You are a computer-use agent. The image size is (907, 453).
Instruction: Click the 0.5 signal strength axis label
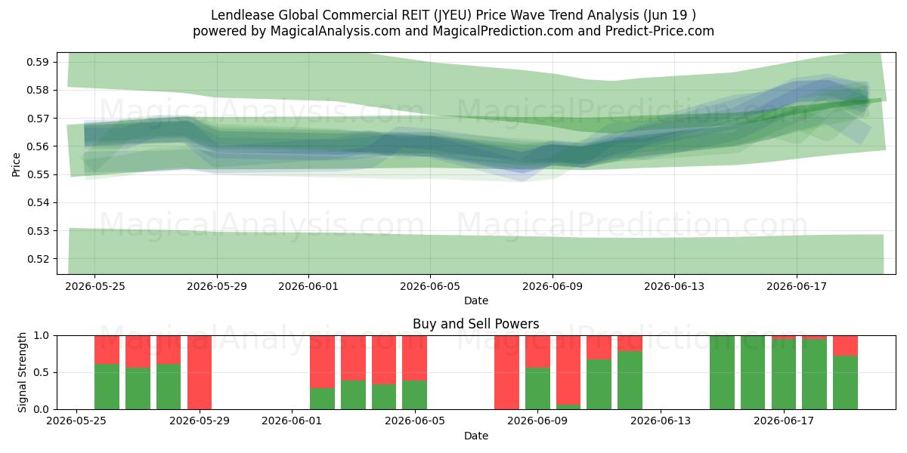(x=42, y=372)
